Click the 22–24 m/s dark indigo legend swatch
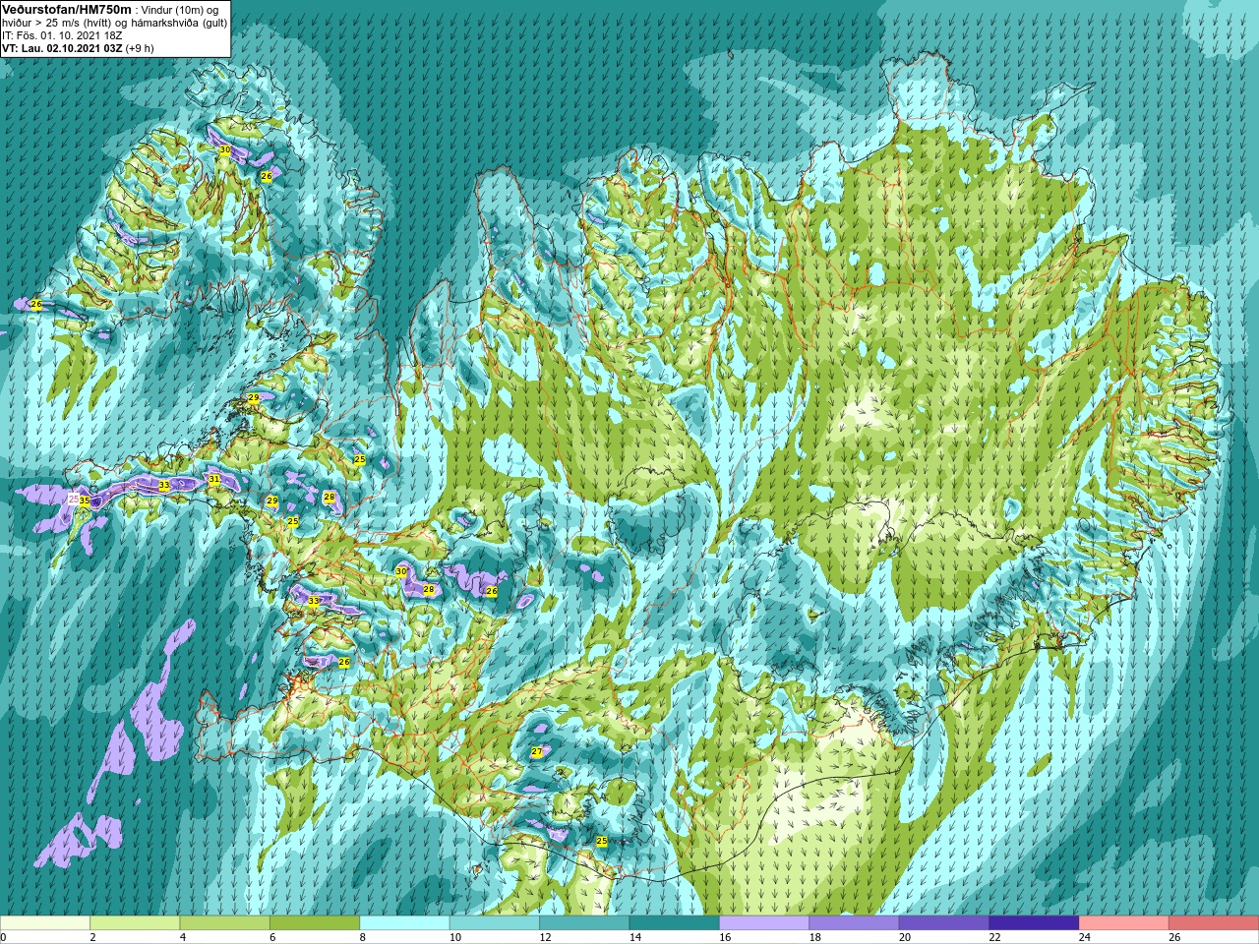 [x=1035, y=923]
